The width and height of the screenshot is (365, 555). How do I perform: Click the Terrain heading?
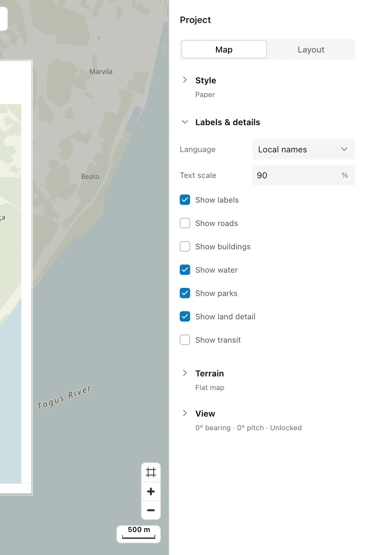point(209,373)
